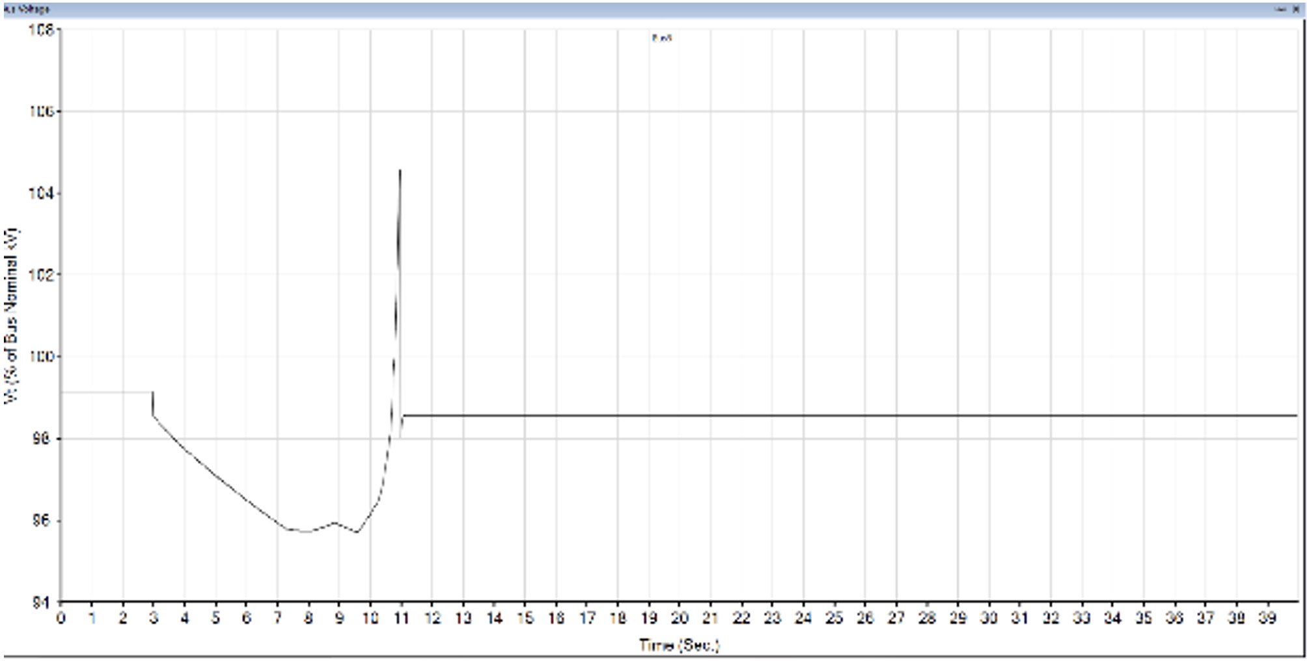Image resolution: width=1307 pixels, height=661 pixels.
Task: Click the voltage peak near 104.5 percent
Action: [x=400, y=170]
